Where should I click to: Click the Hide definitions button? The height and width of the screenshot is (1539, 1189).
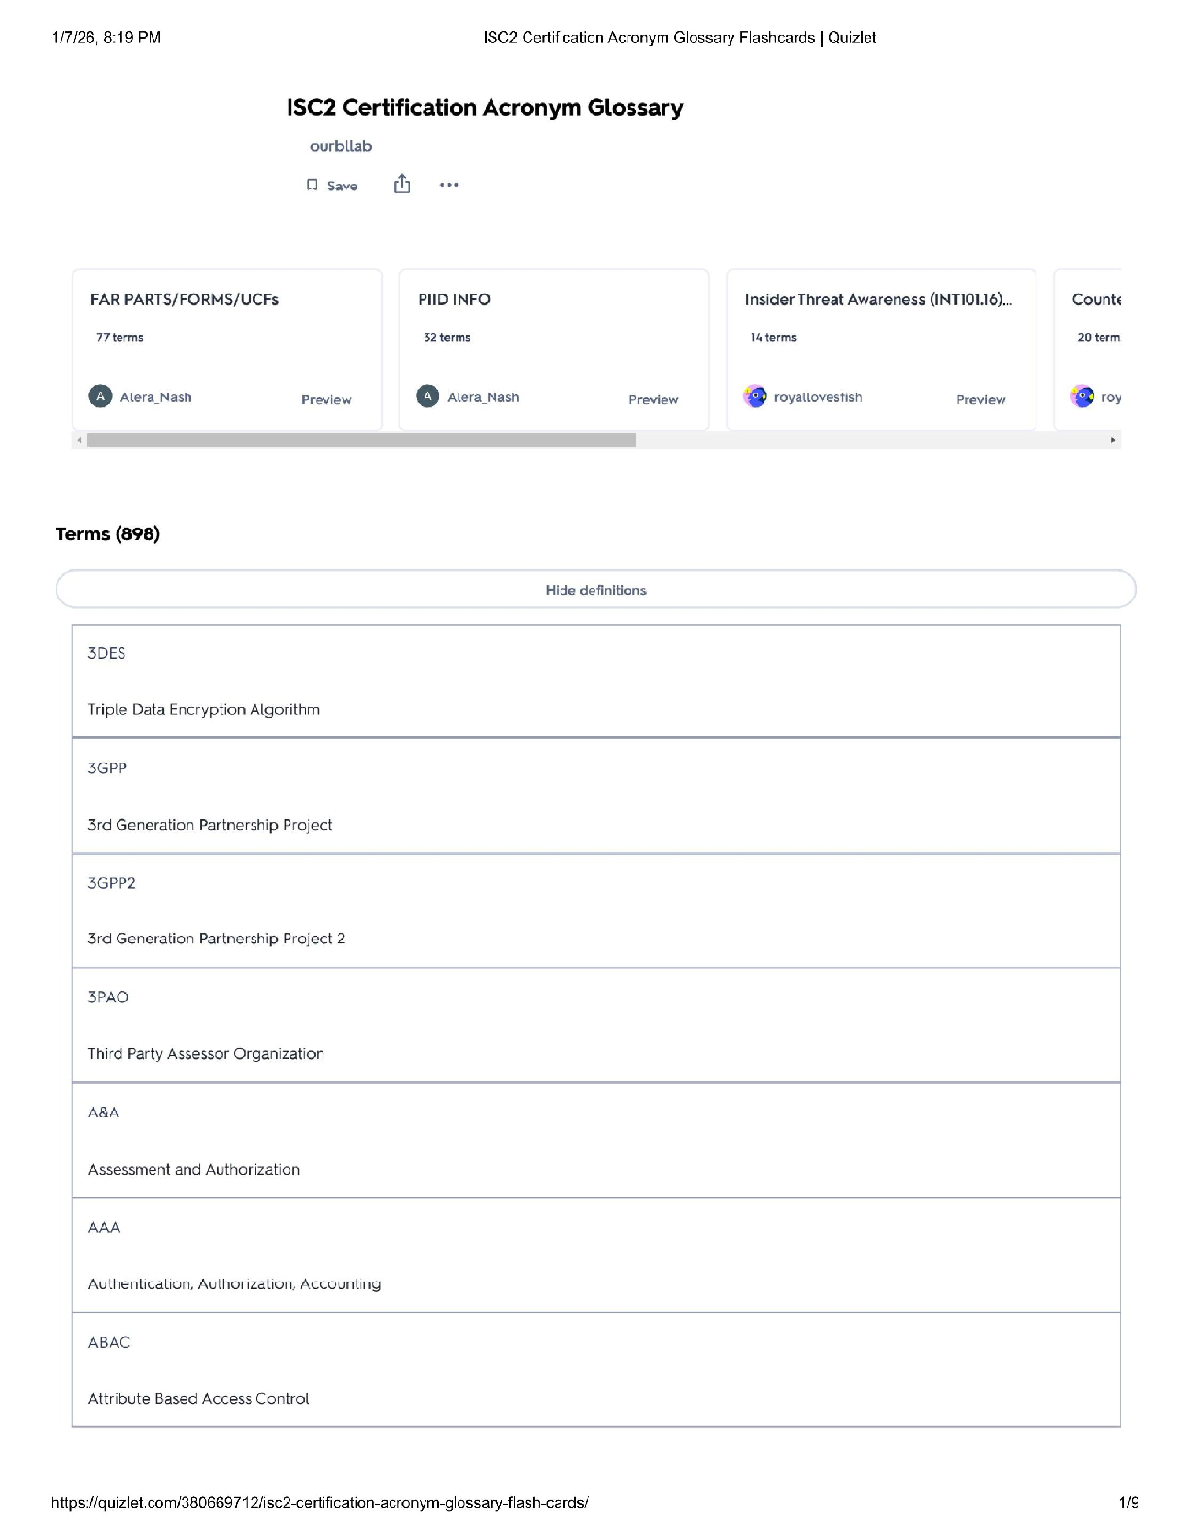595,590
